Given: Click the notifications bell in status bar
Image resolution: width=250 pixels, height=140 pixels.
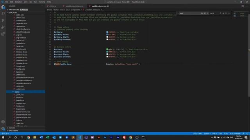Looking at the screenshot, I should click(247, 134).
